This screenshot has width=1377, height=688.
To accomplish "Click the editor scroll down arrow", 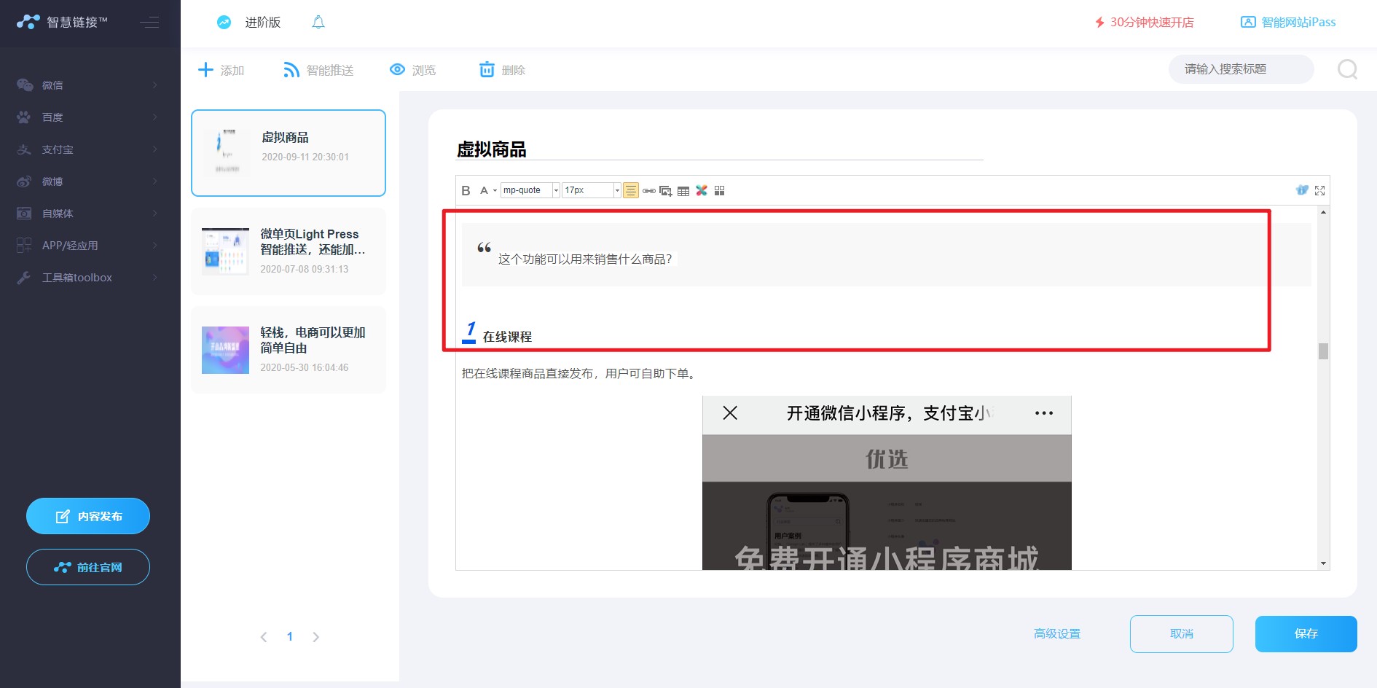I will [x=1323, y=563].
